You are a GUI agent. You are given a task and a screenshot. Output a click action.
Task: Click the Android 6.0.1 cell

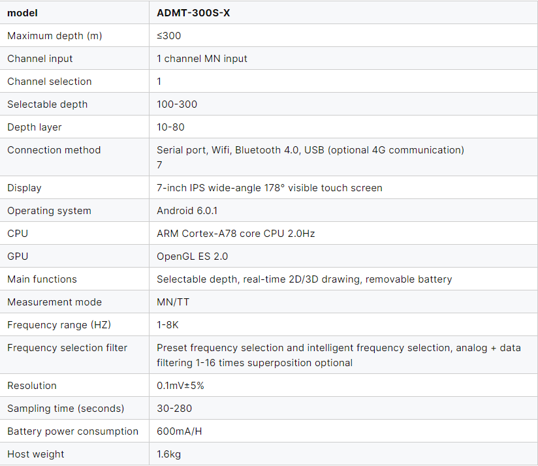pyautogui.click(x=187, y=211)
